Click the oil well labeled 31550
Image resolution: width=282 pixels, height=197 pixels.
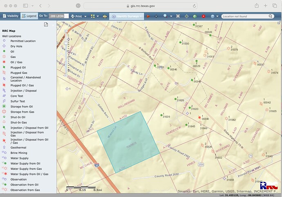180,42
